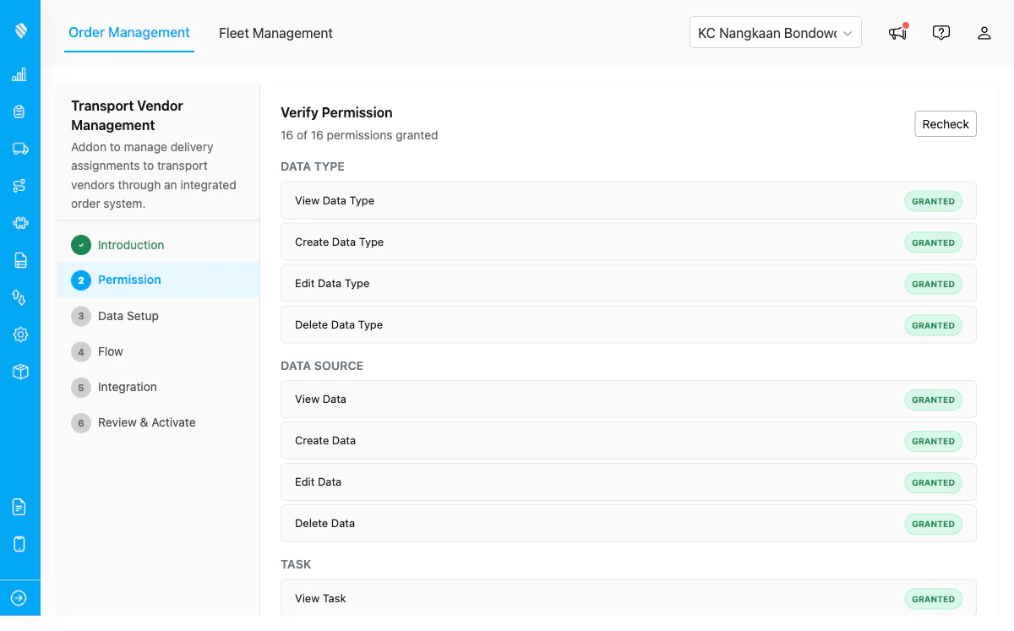Open the KC Nangkaan Bondowoso branch selector
Viewport: 1014px width, 631px height.
pos(775,31)
